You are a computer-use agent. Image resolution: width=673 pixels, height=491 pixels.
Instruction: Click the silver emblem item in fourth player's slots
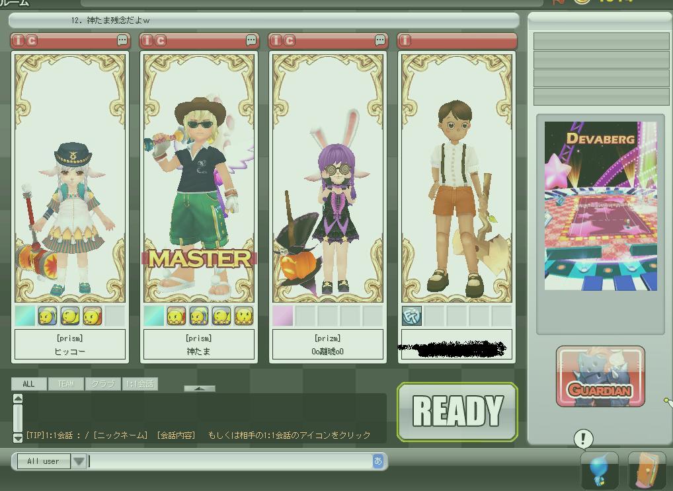click(x=412, y=317)
